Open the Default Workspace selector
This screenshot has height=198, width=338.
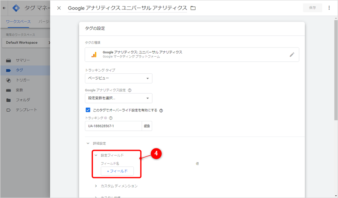[x=26, y=42]
